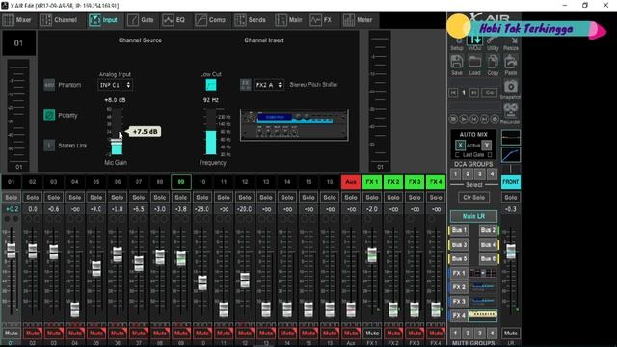Activate mute group 2
The width and height of the screenshot is (617, 347).
[468, 334]
